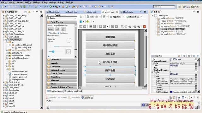The width and height of the screenshot is (202, 113).
Task: Open the Android Virtual Device Manager icon
Action: tap(25, 7)
